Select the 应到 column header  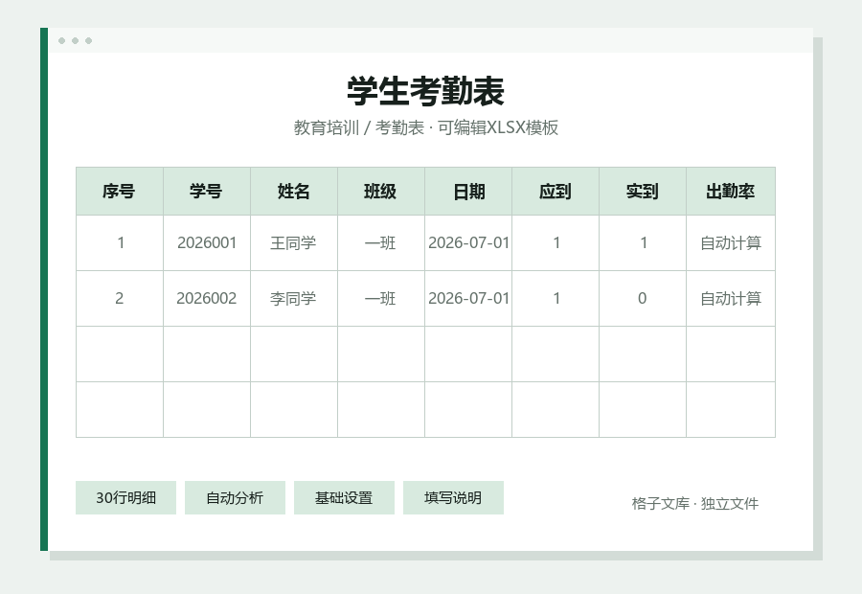[556, 192]
